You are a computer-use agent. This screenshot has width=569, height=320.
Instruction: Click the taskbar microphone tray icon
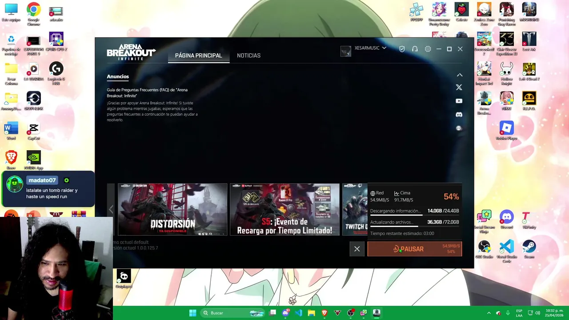coord(508,313)
